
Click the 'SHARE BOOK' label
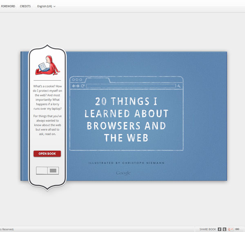(x=208, y=229)
